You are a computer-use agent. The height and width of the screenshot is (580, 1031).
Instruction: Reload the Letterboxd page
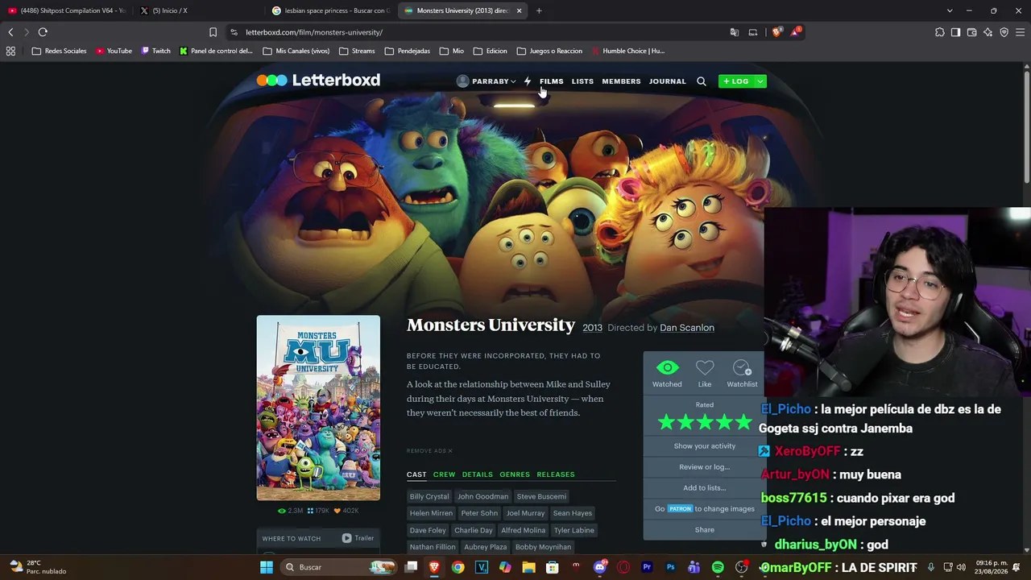[43, 32]
